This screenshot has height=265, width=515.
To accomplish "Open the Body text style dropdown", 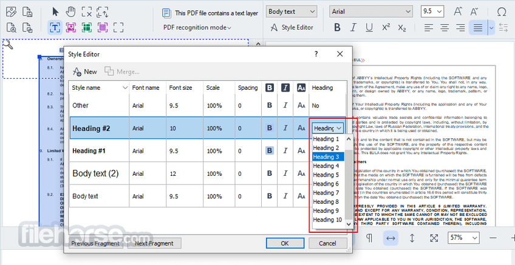I will [292, 12].
